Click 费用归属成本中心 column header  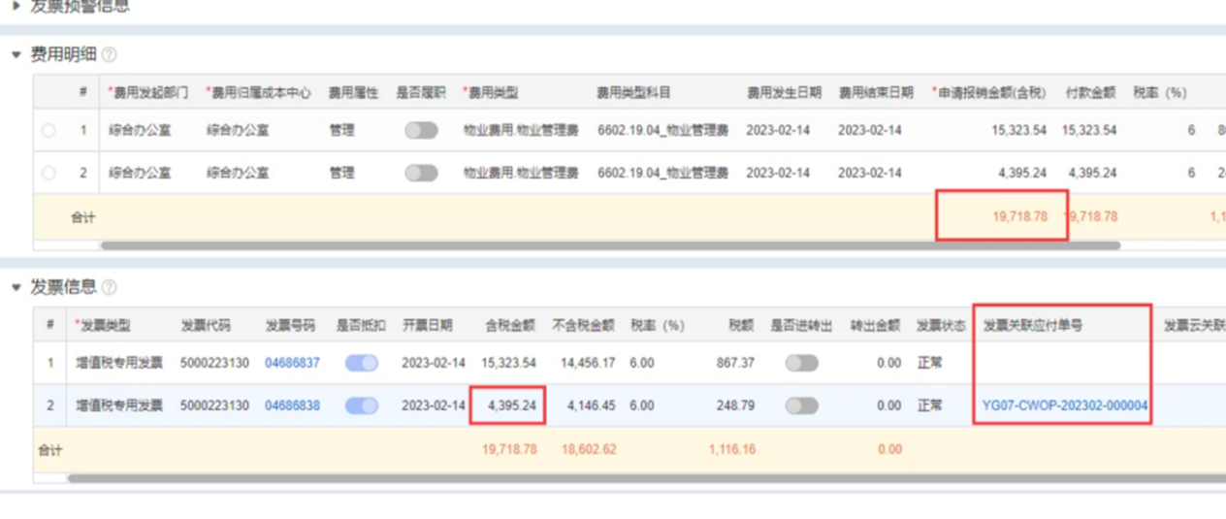pos(258,93)
